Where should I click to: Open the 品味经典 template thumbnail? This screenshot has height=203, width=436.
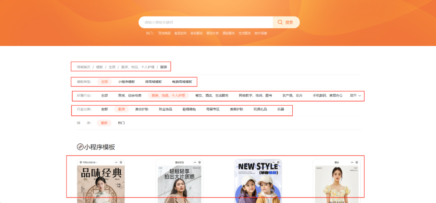click(101, 181)
